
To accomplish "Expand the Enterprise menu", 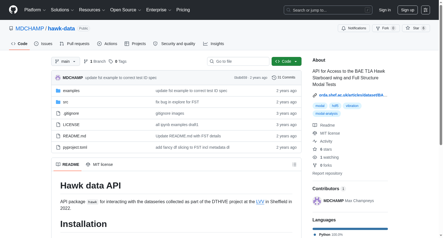I will click(159, 10).
